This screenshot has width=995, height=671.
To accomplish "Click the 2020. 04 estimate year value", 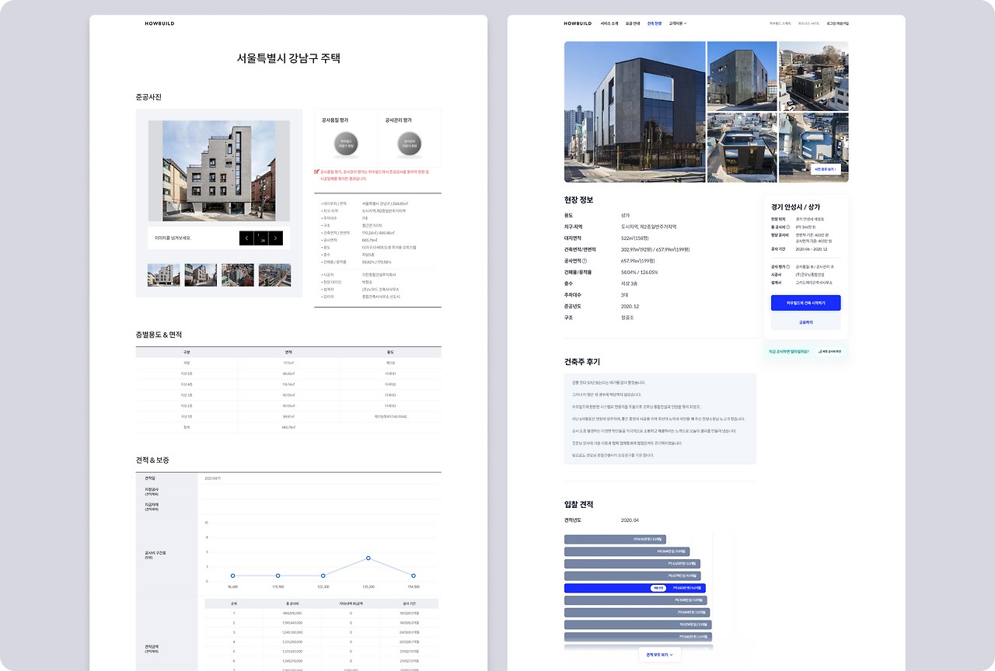I will point(630,520).
